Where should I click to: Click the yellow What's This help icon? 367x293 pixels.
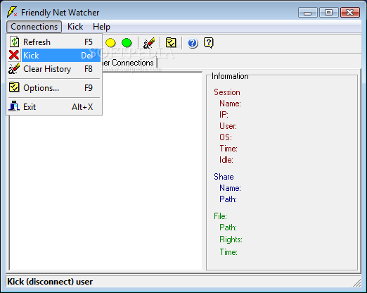click(x=209, y=43)
